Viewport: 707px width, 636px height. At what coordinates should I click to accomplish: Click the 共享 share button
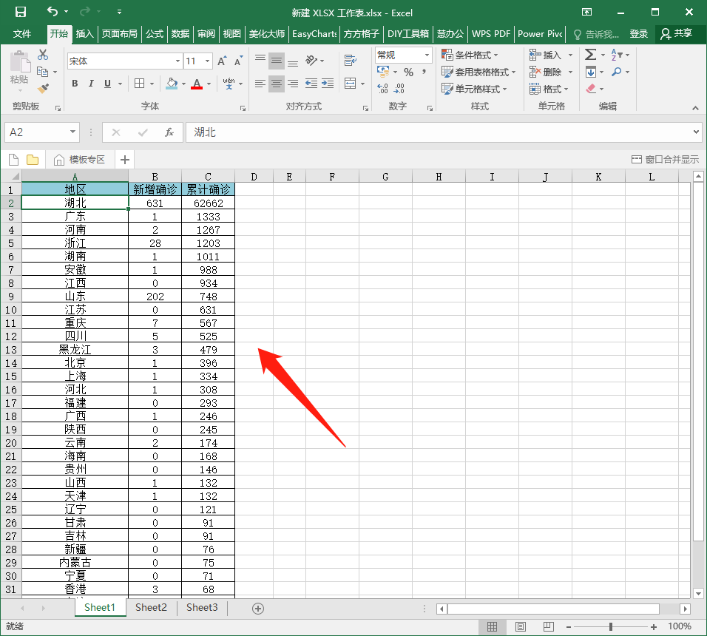click(x=677, y=34)
